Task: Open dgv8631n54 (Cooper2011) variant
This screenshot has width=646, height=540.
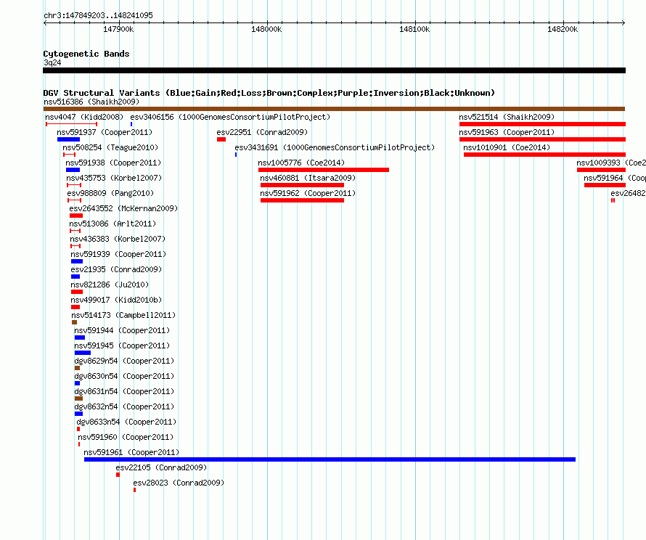Action: pyautogui.click(x=124, y=391)
